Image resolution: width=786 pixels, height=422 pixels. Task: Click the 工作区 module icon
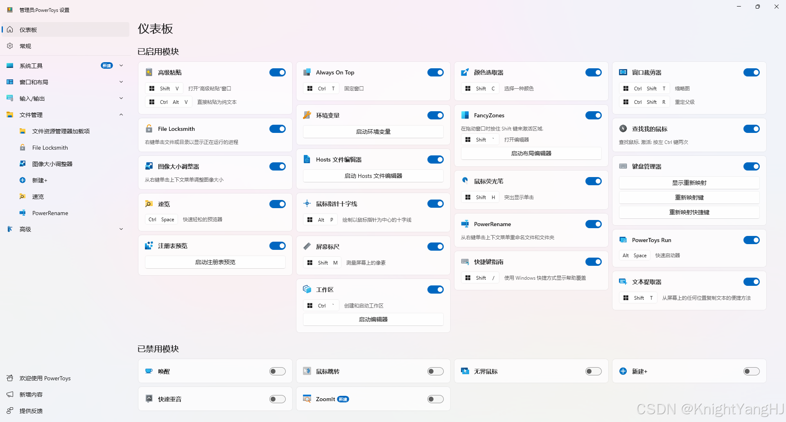point(307,290)
